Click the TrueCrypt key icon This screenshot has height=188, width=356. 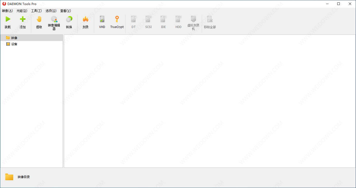(x=117, y=19)
